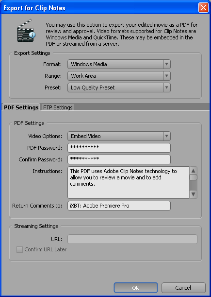The image size is (211, 297).
Task: Click the Instructions scroll down arrow
Action: tap(193, 194)
